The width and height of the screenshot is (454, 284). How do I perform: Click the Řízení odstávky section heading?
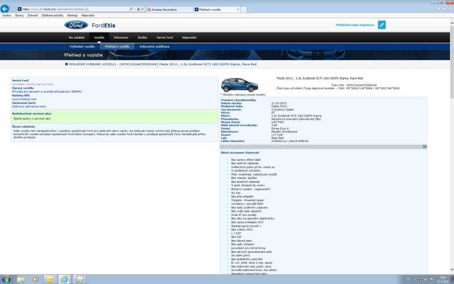tap(23, 127)
